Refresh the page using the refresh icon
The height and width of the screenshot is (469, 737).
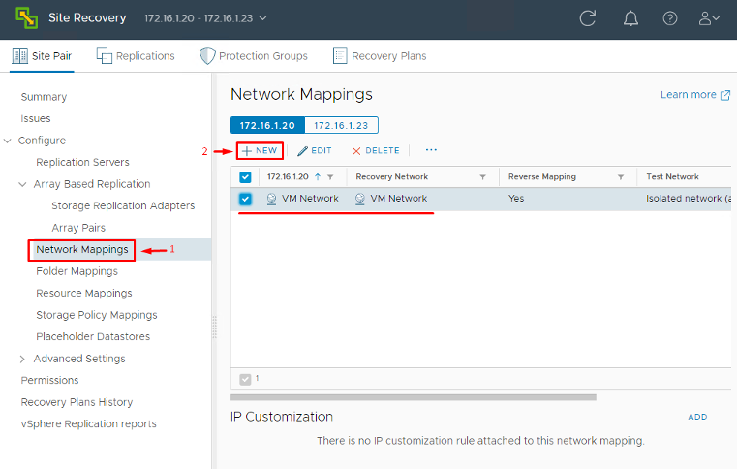588,18
